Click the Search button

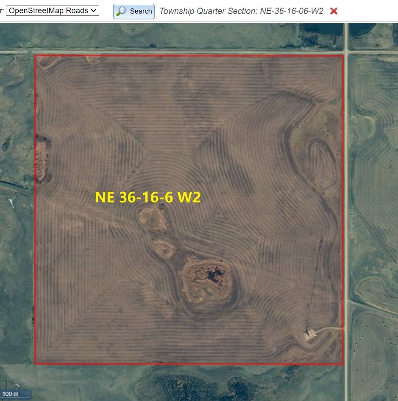pos(134,11)
